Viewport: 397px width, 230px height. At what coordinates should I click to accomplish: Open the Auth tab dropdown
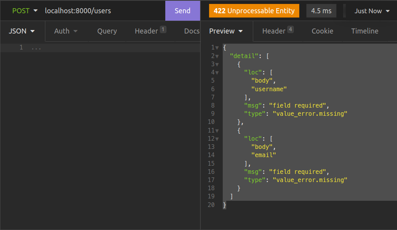point(66,31)
